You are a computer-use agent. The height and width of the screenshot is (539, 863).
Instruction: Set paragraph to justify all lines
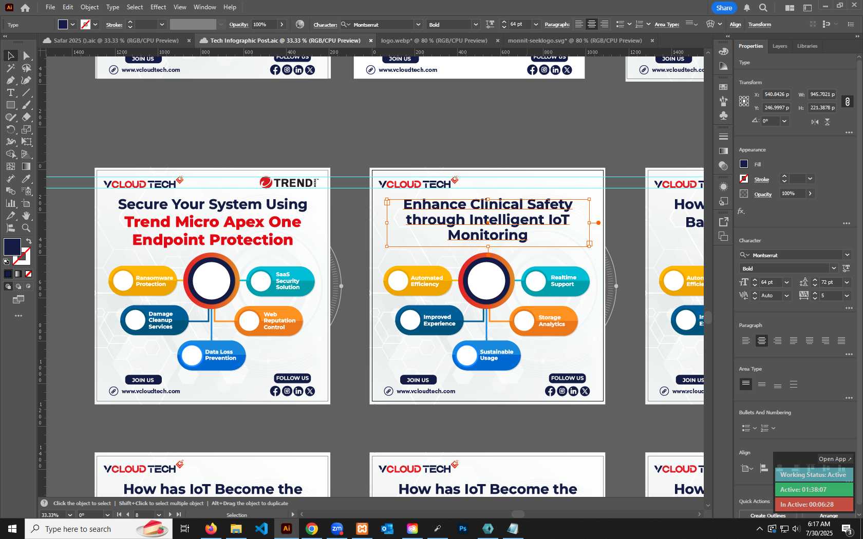(x=841, y=341)
